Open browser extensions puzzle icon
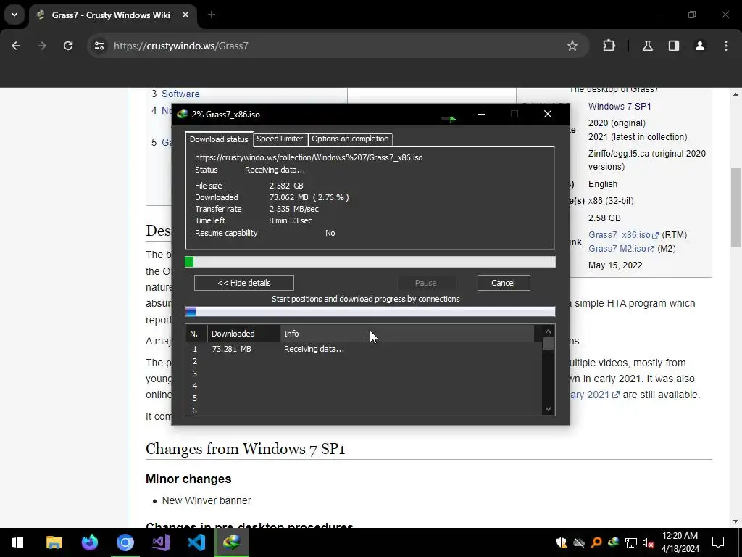The width and height of the screenshot is (742, 557). (609, 46)
